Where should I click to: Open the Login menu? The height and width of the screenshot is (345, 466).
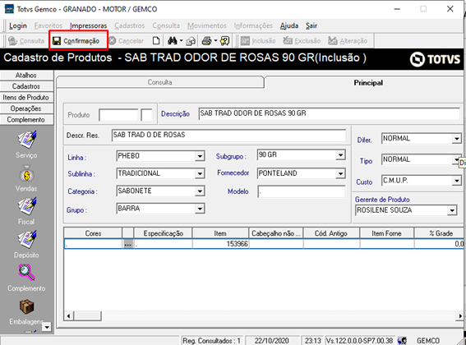tap(18, 25)
